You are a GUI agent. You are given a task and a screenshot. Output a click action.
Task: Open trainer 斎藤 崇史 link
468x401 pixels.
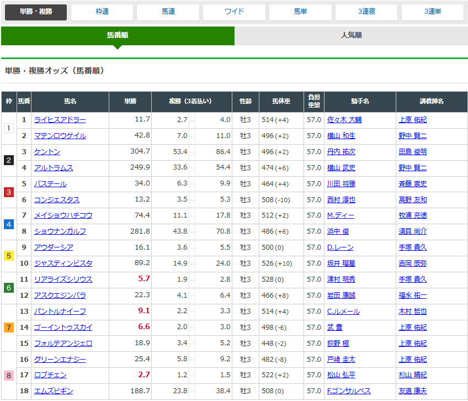click(x=413, y=184)
